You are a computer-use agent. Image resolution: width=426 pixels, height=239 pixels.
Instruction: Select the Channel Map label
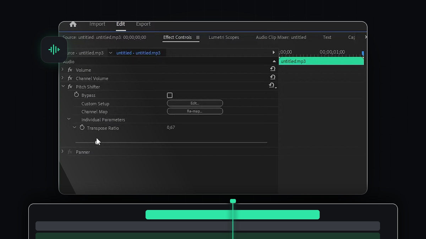coord(94,112)
